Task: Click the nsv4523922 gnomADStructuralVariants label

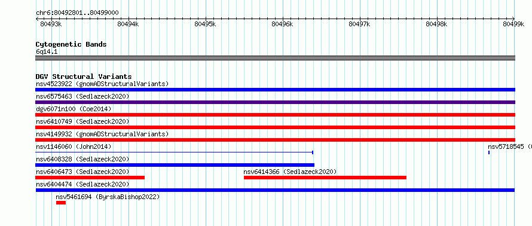Action: click(x=102, y=84)
